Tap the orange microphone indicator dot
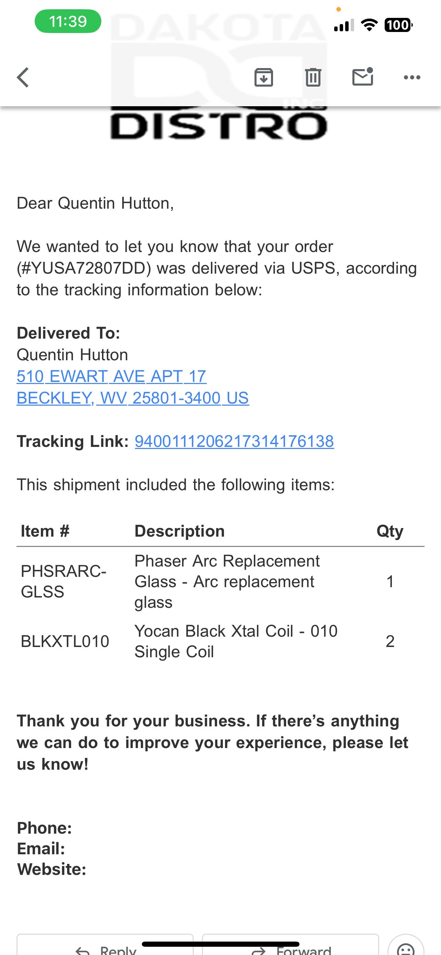This screenshot has width=441, height=955. coord(338,9)
